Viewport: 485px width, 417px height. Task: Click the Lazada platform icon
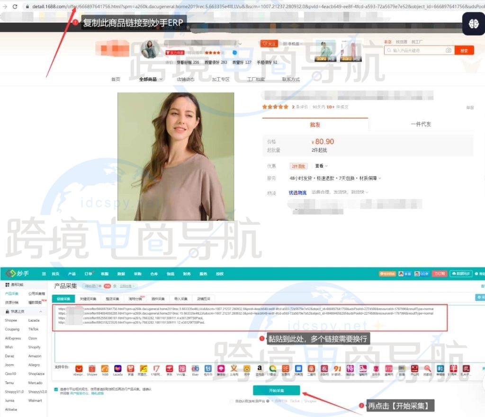point(117,368)
